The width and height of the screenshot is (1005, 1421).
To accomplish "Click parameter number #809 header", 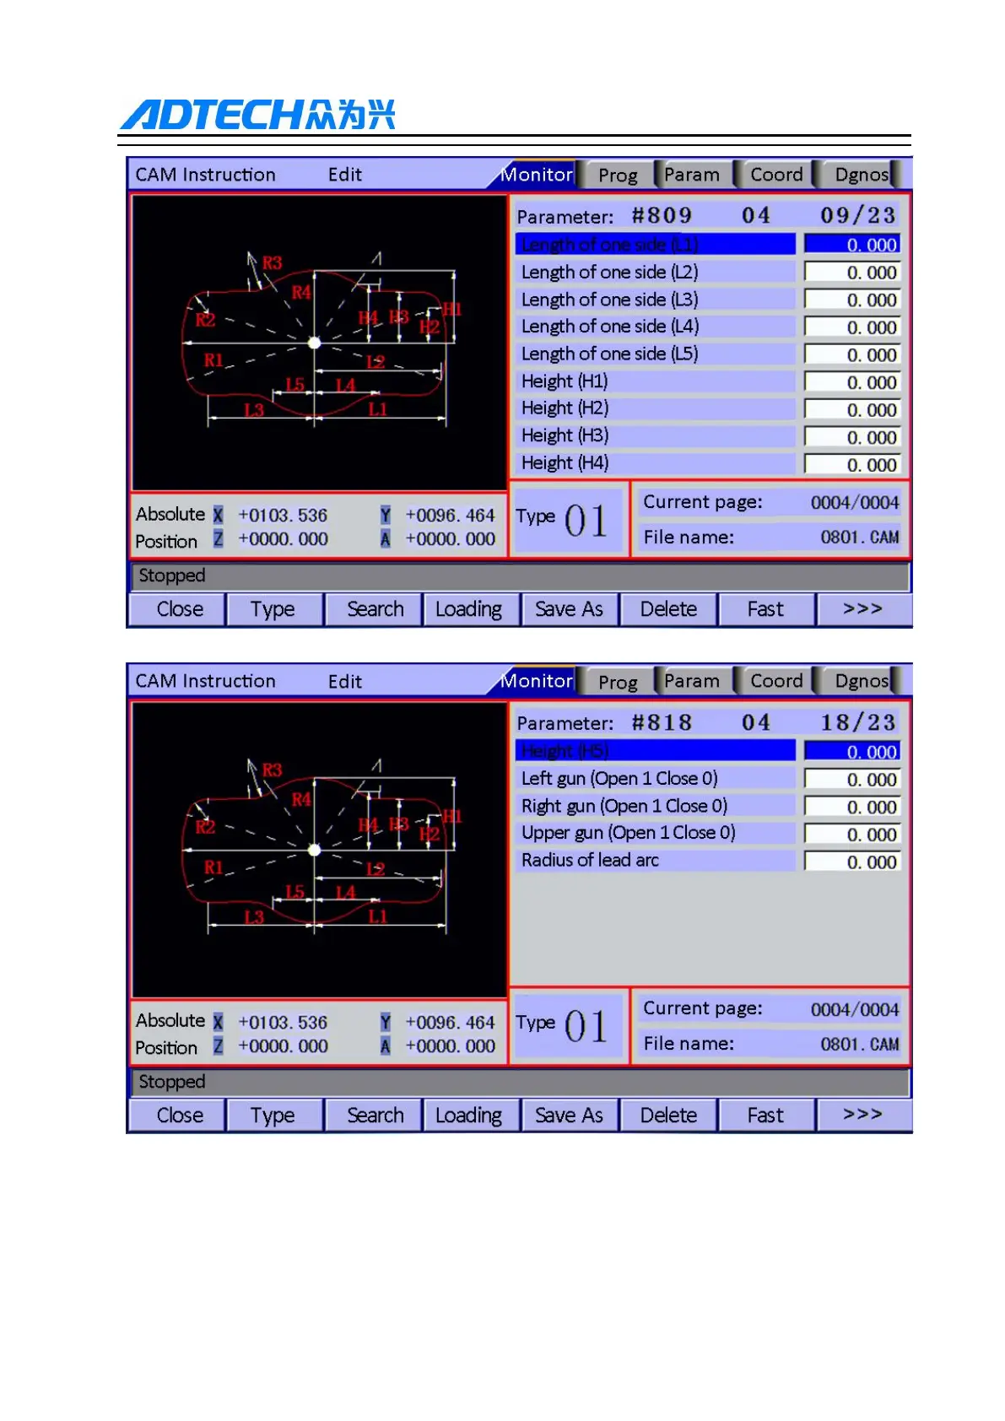I will point(662,216).
